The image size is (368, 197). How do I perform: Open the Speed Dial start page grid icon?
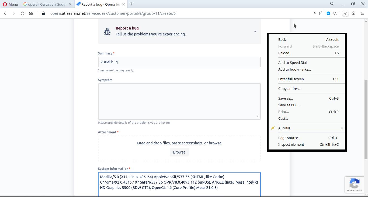31,13
